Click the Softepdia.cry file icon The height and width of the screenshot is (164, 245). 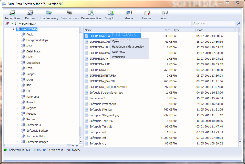[x=86, y=143]
